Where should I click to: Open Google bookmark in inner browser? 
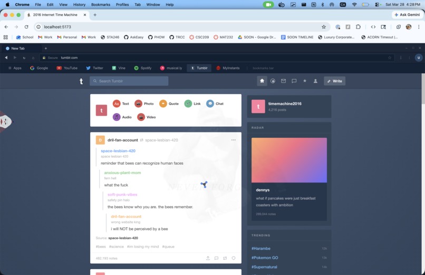tap(39, 68)
